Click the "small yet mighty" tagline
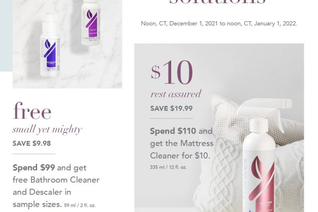This screenshot has height=212, width=318. click(x=47, y=130)
